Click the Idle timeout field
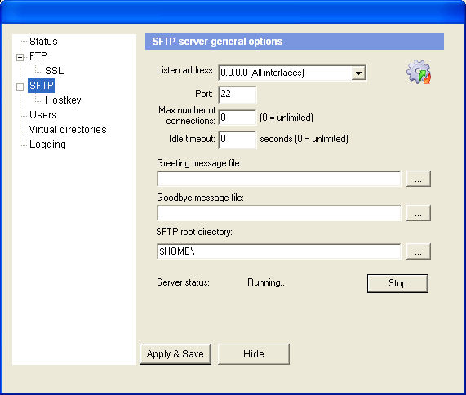 (237, 140)
